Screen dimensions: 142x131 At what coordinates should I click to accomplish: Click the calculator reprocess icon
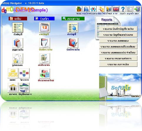pyautogui.click(x=45, y=74)
